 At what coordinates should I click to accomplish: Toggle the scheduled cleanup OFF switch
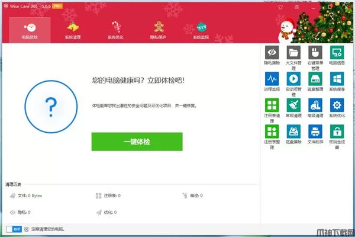(14, 229)
